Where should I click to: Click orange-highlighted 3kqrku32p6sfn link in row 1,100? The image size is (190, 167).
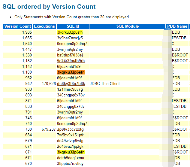pyautogui.click(x=71, y=72)
